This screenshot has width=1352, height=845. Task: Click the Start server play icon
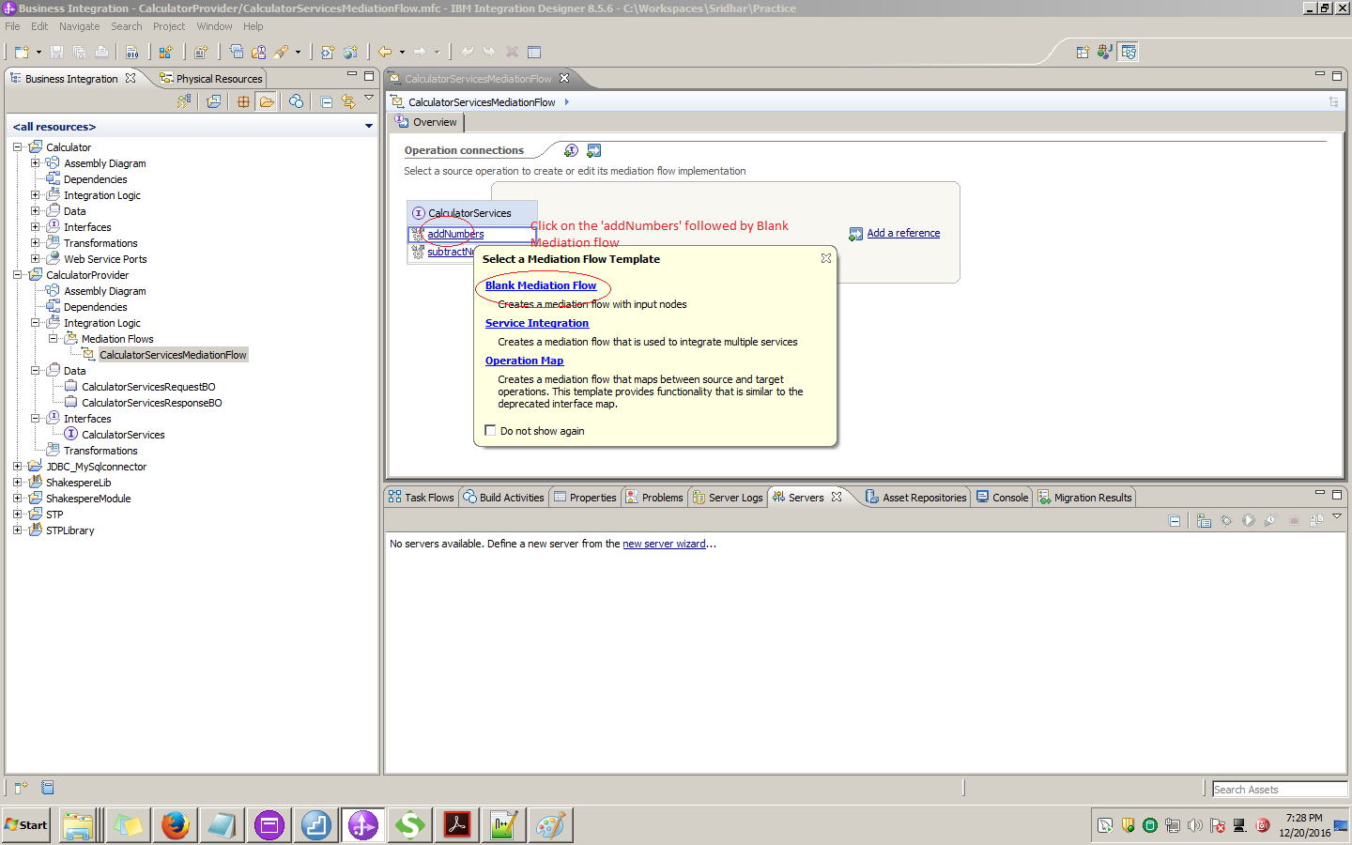1249,520
